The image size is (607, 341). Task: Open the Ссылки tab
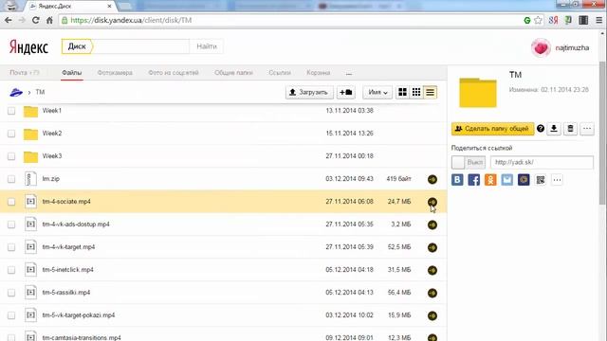pos(280,73)
